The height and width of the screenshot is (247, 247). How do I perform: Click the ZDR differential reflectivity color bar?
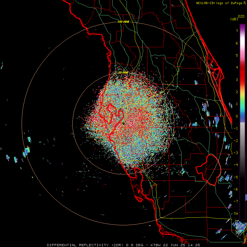(242, 122)
